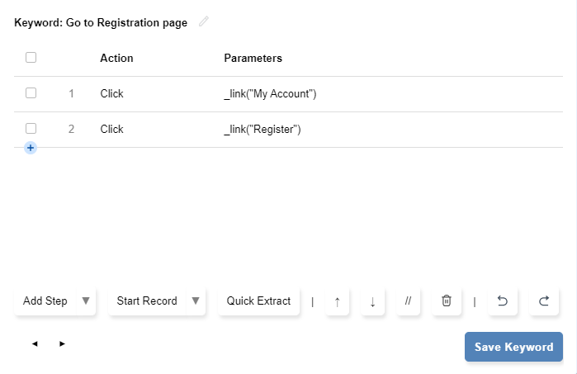Click the blue plus insert-step icon
This screenshot has width=577, height=374.
(x=31, y=148)
